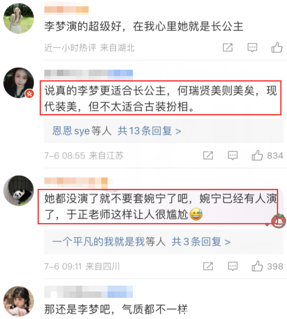Expand 共13条回复 replies
Image resolution: width=287 pixels, height=319 pixels.
149,131
